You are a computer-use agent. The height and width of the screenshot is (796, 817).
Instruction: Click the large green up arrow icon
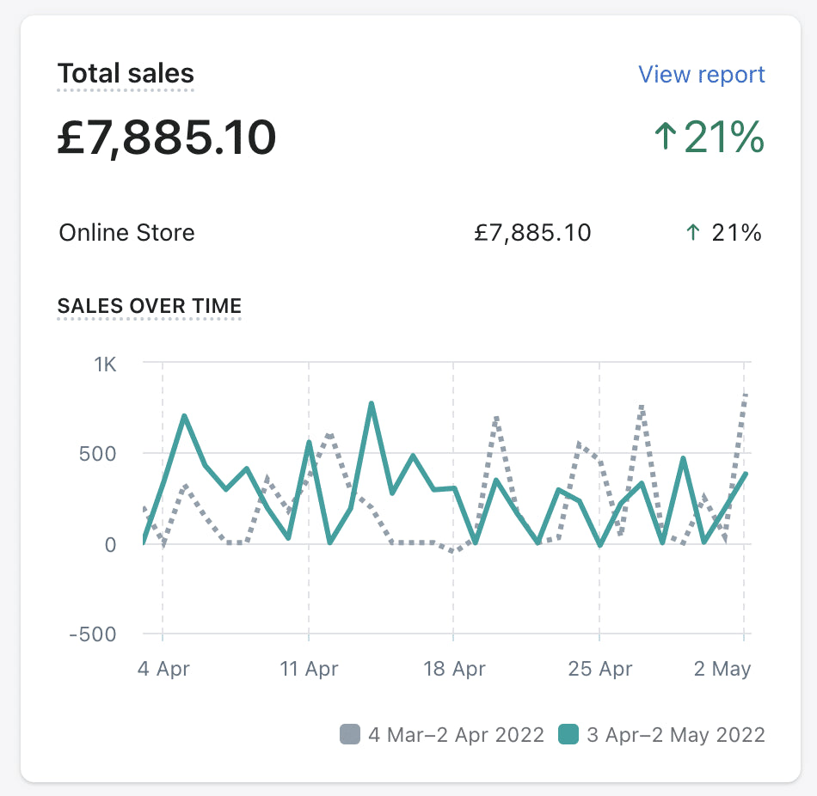pos(665,138)
